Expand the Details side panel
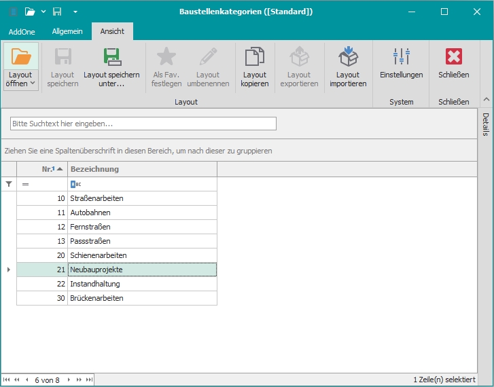Viewport: 494px width, 387px height. pyautogui.click(x=486, y=125)
